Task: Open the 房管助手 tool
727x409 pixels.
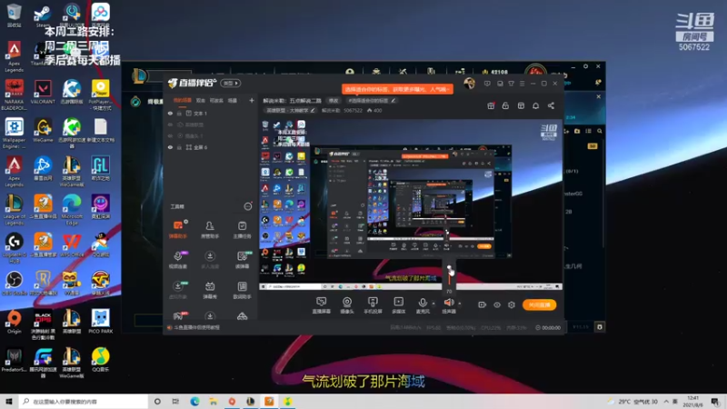Action: point(210,230)
